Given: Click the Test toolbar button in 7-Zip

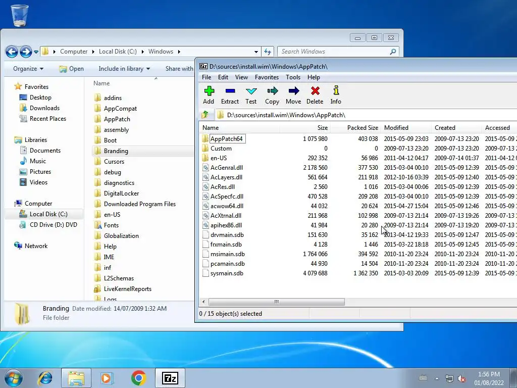Looking at the screenshot, I should point(251,95).
